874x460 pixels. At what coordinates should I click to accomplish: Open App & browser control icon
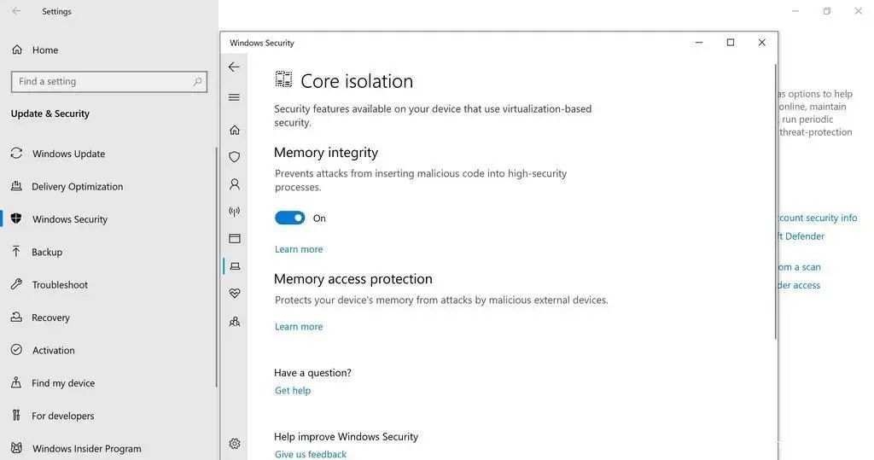[235, 239]
